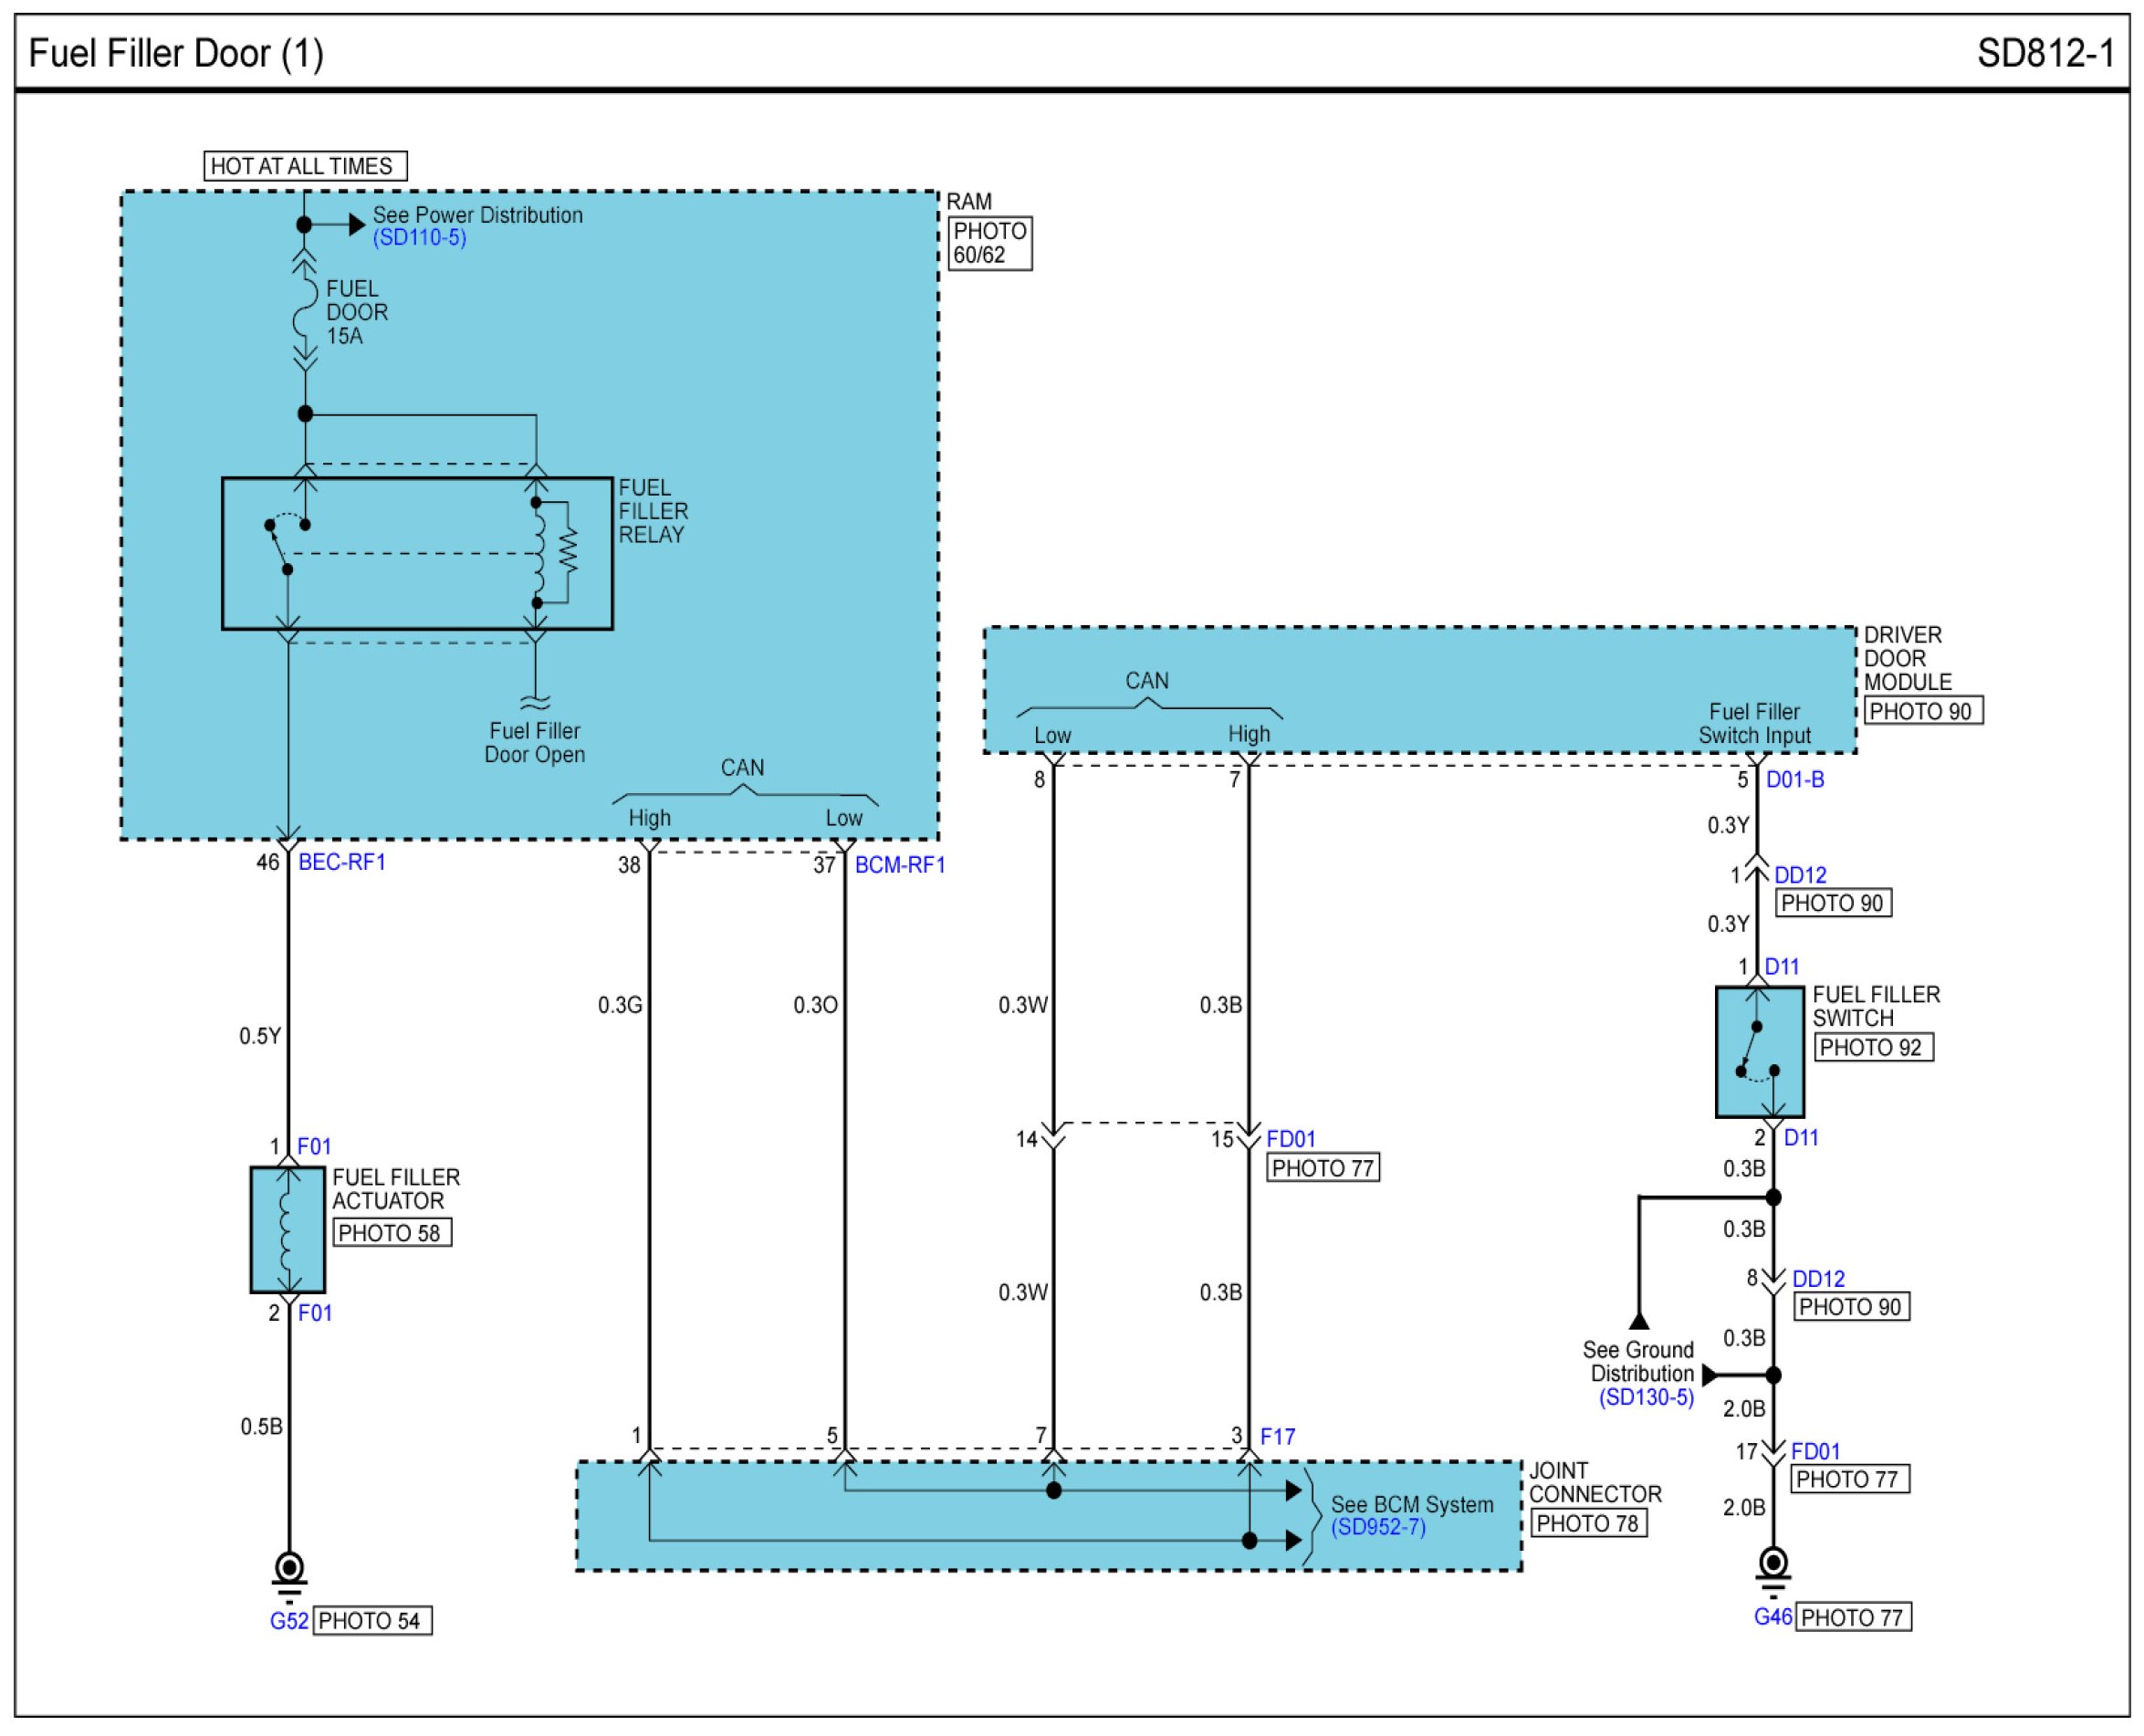Screen dimensions: 2144x1736
Task: Click the D01-B connector label
Action: tap(1795, 780)
